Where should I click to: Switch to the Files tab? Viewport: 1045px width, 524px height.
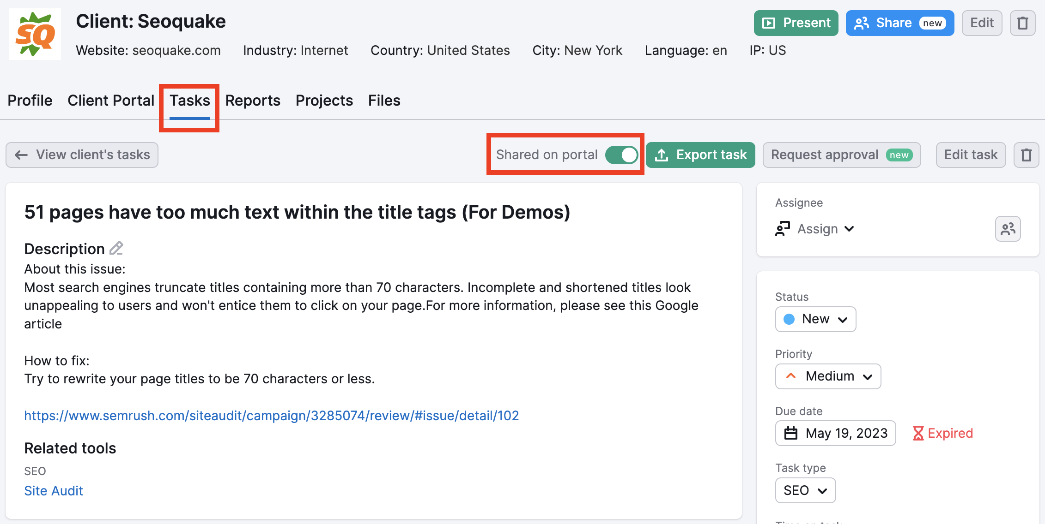[384, 101]
